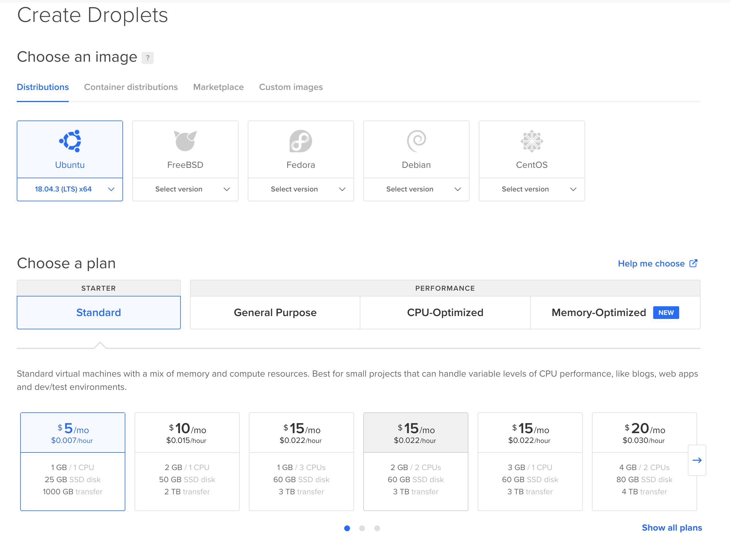The image size is (730, 541).
Task: Click the PERFORMANCE group header
Action: [x=445, y=288]
